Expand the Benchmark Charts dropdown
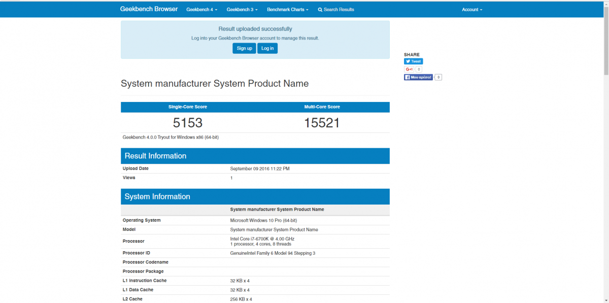Screen dimensions: 609x303 click(x=288, y=10)
